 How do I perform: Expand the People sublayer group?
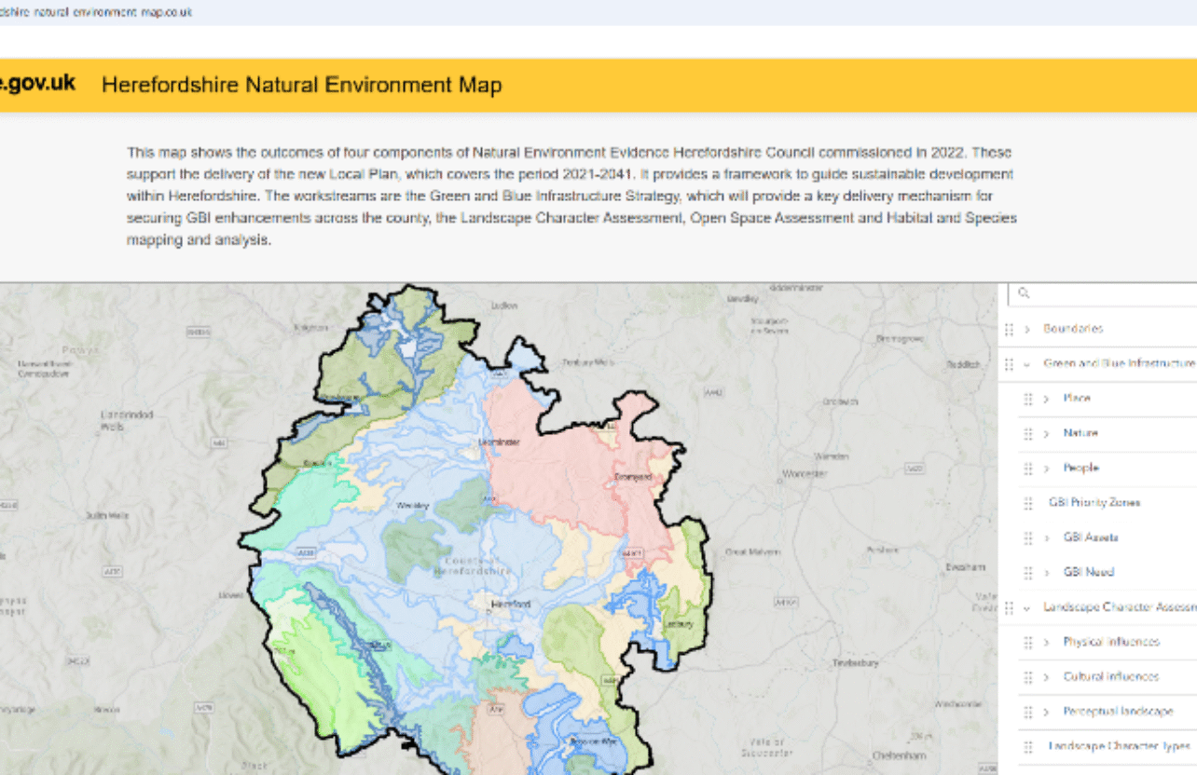(1047, 469)
